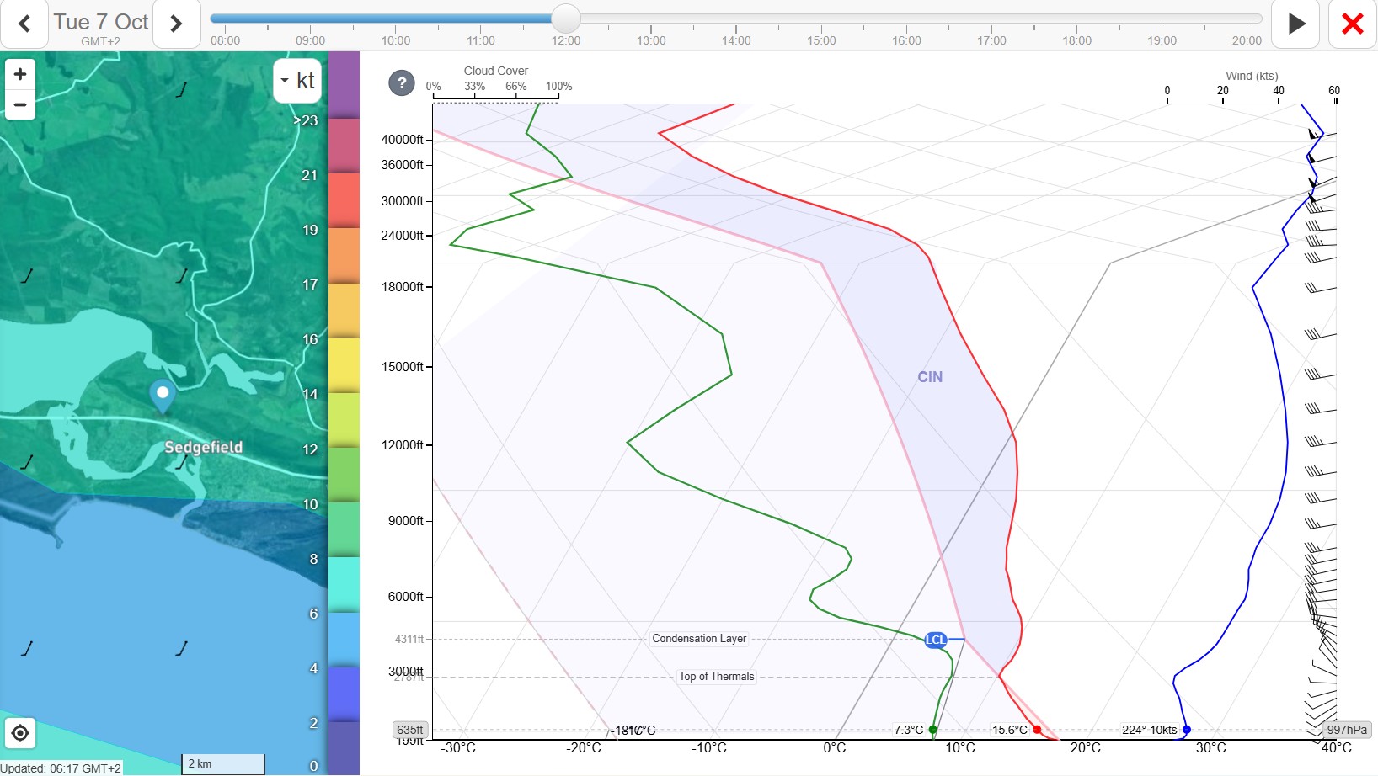
Task: Advance to next day arrow
Action: (x=176, y=24)
